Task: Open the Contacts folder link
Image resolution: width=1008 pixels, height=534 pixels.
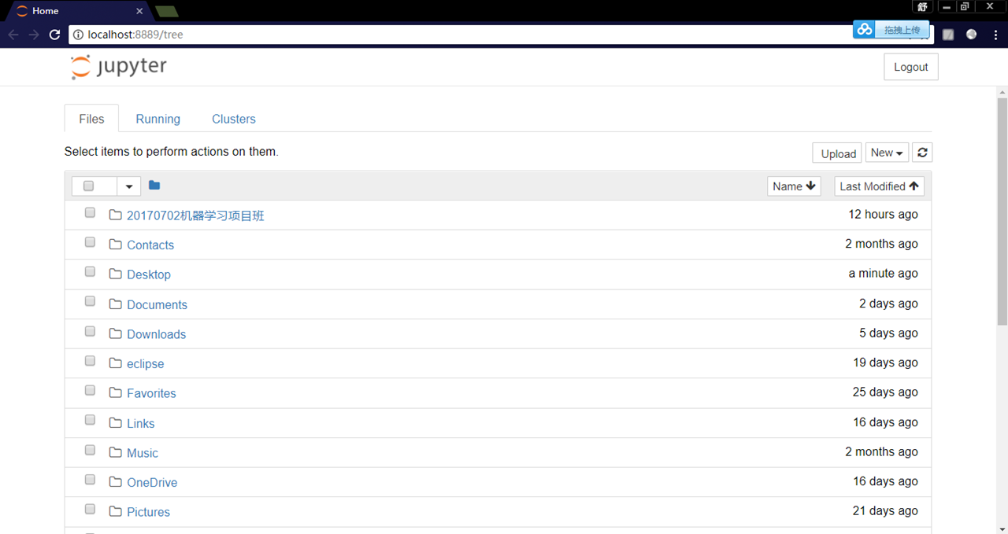Action: [150, 245]
